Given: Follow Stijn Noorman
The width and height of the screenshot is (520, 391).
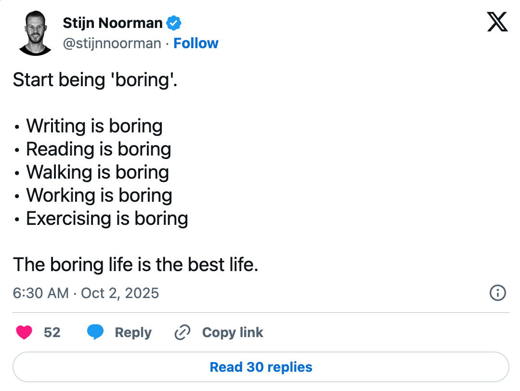Looking at the screenshot, I should tap(196, 43).
